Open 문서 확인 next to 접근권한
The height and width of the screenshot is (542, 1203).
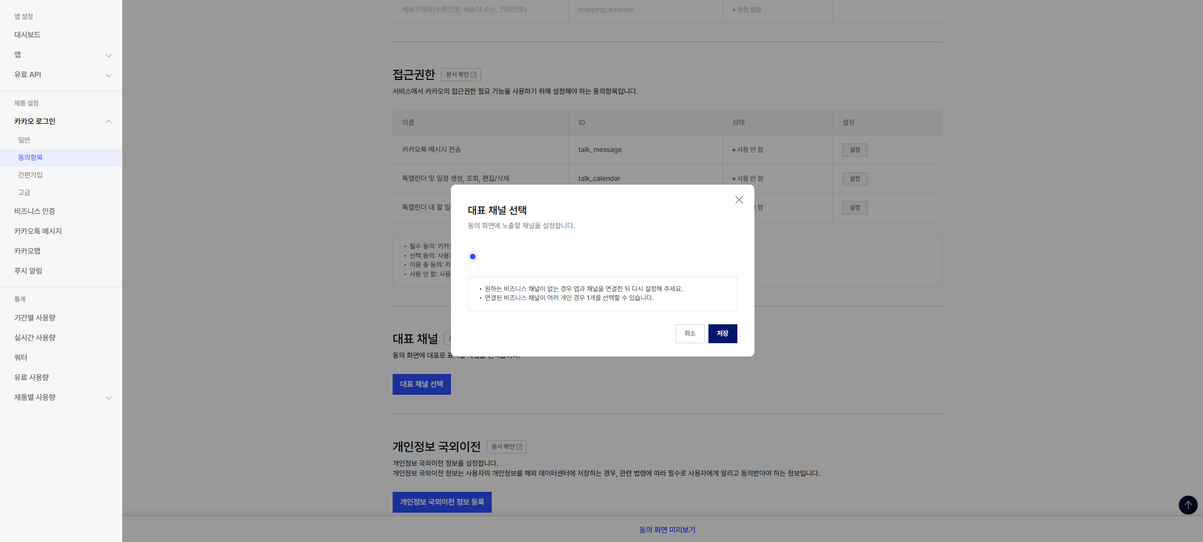coord(461,75)
